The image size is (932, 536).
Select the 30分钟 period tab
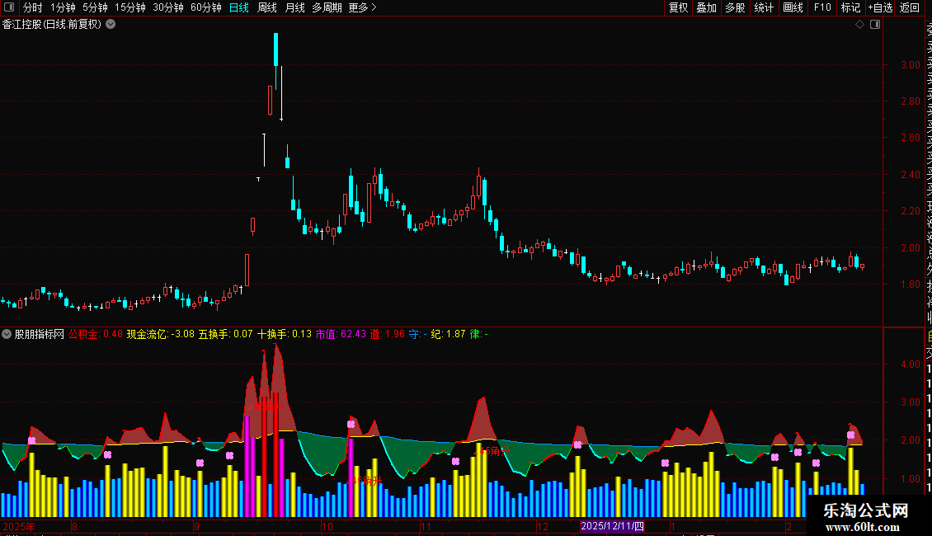click(167, 7)
